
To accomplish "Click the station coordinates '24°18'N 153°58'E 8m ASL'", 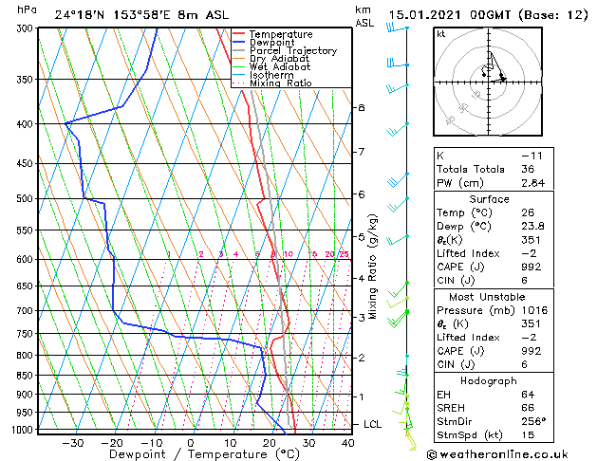I will (141, 15).
